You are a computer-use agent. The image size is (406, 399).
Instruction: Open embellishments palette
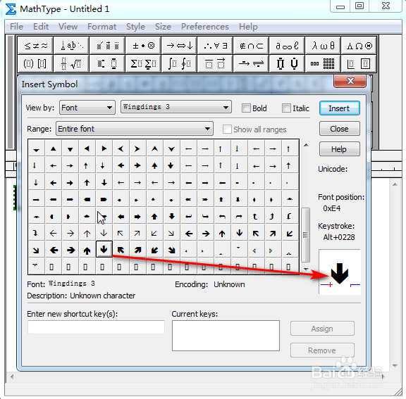[x=107, y=46]
